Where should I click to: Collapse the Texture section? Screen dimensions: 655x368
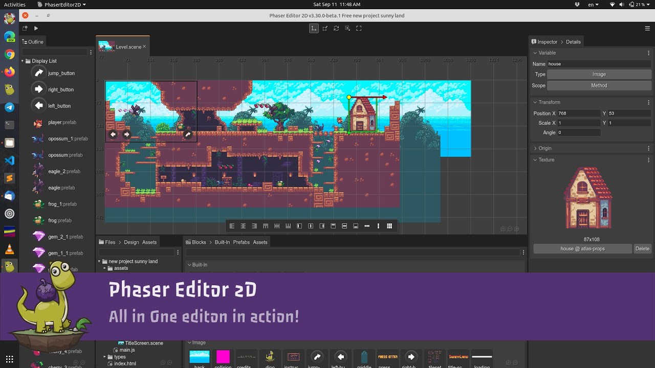[x=535, y=159]
